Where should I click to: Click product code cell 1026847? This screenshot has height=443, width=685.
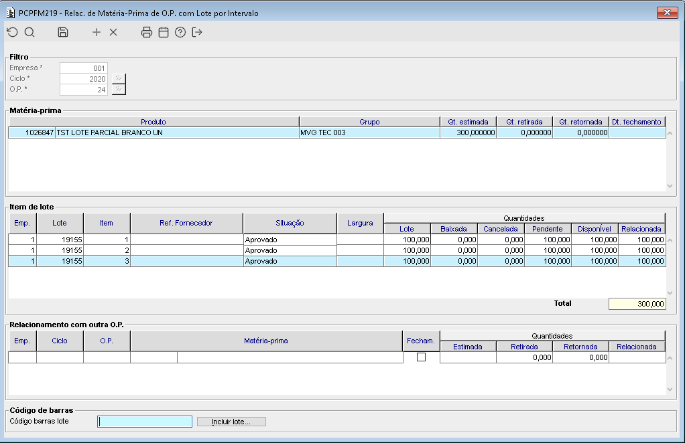[x=32, y=132]
